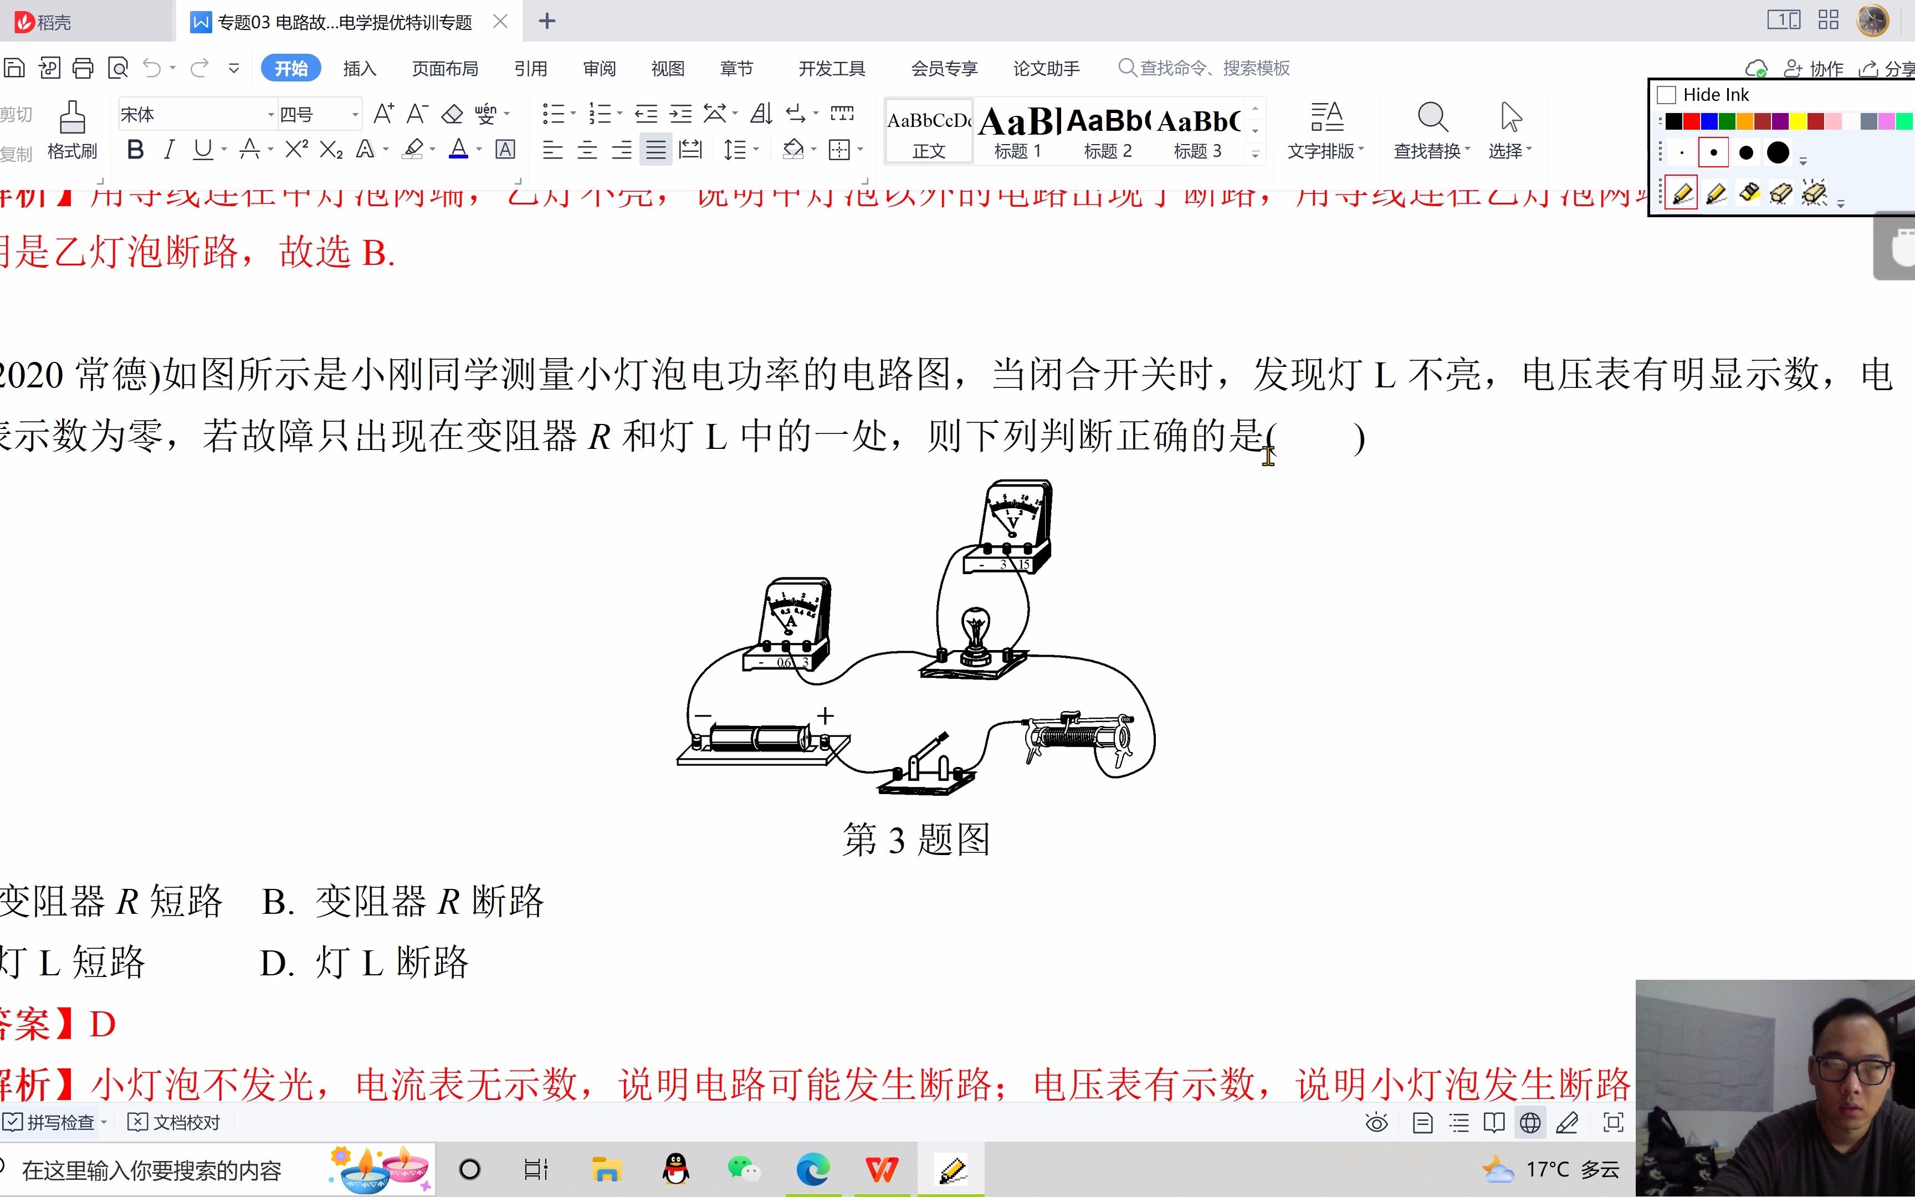Open the 视图 (View) tab
Screen dimensions: 1915x1197
tap(667, 69)
